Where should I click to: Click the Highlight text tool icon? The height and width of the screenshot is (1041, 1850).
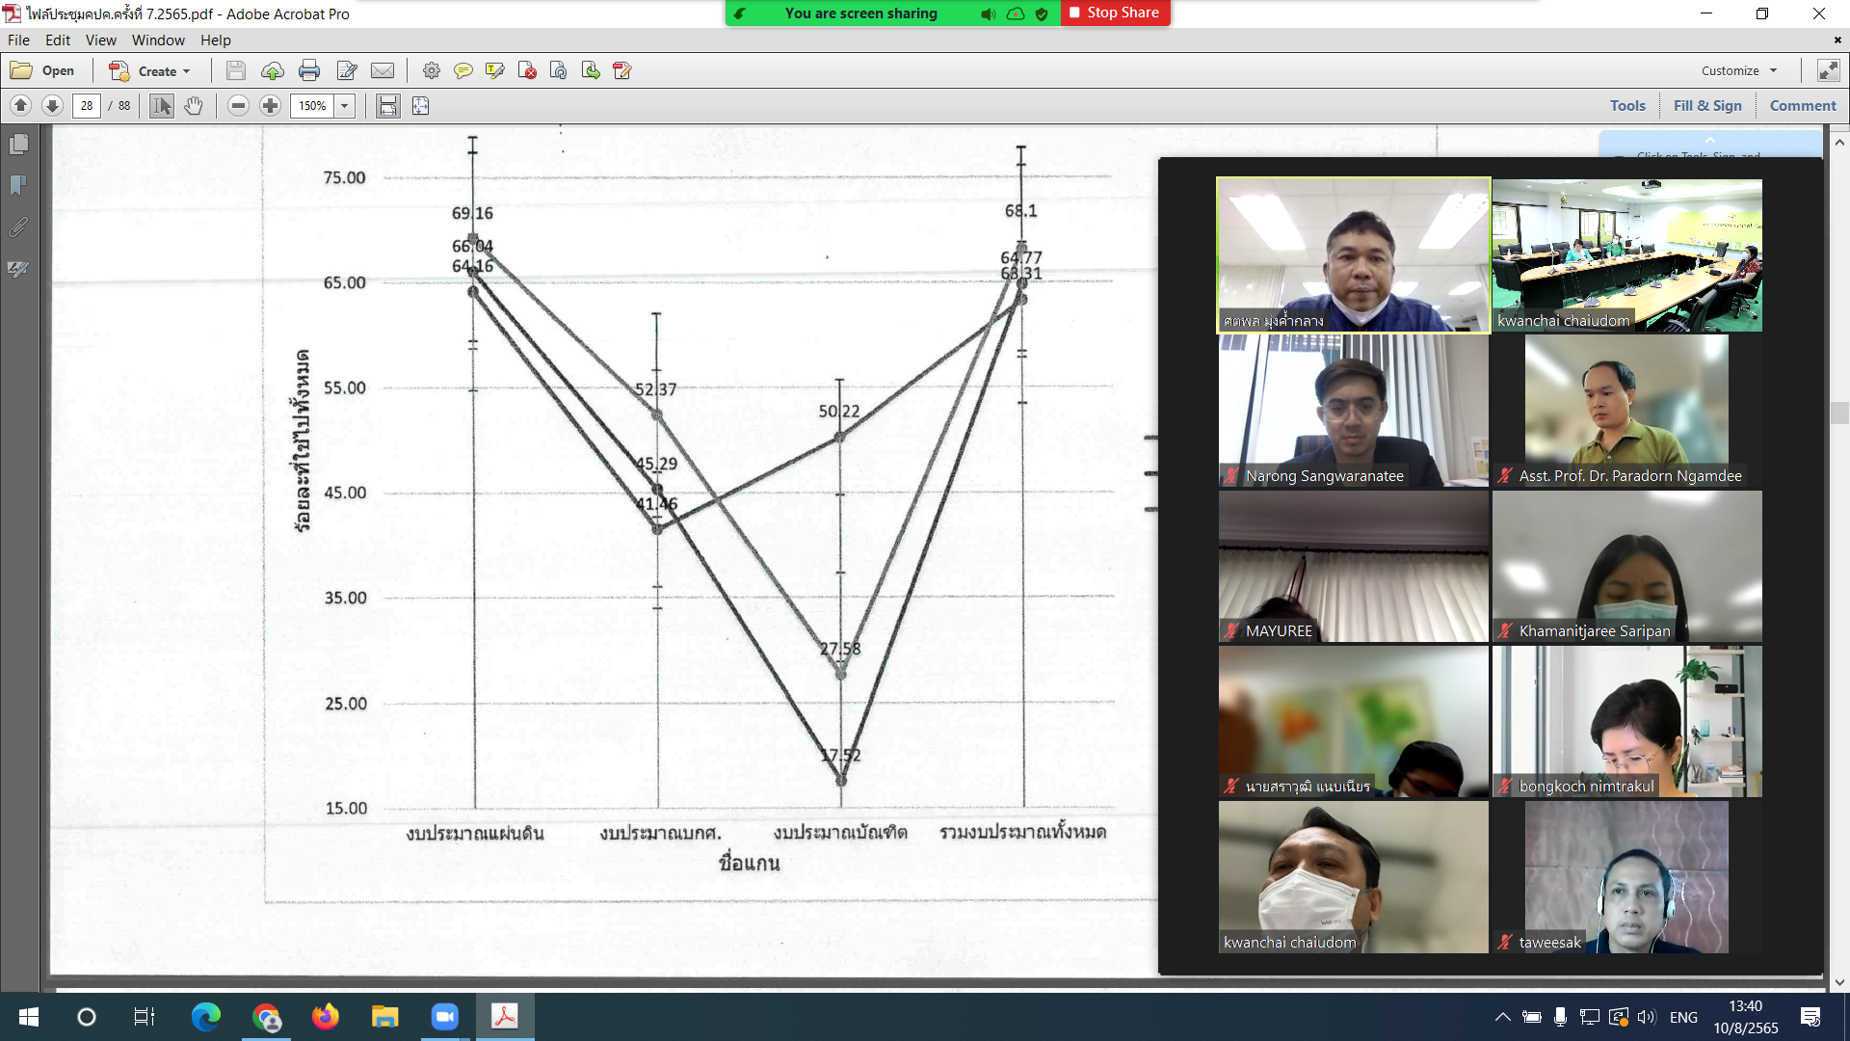point(495,70)
